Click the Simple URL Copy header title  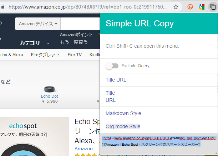tap(140, 24)
